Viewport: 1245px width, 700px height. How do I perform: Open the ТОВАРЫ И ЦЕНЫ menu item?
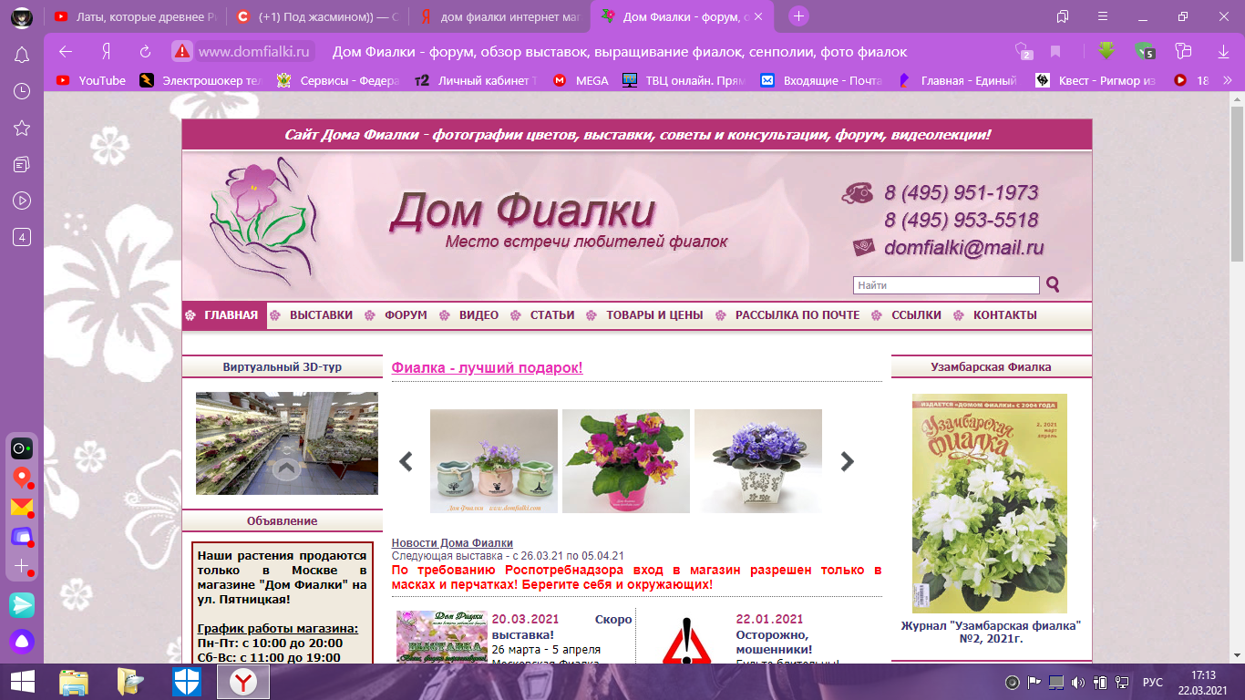coord(654,315)
